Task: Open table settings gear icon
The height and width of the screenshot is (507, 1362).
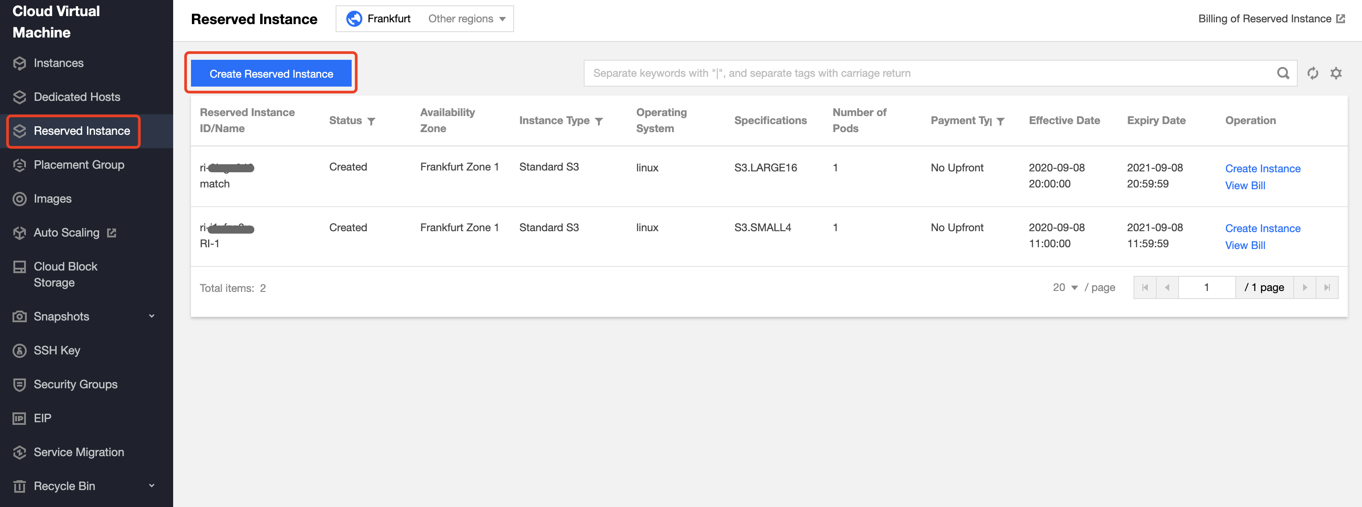Action: pos(1336,74)
